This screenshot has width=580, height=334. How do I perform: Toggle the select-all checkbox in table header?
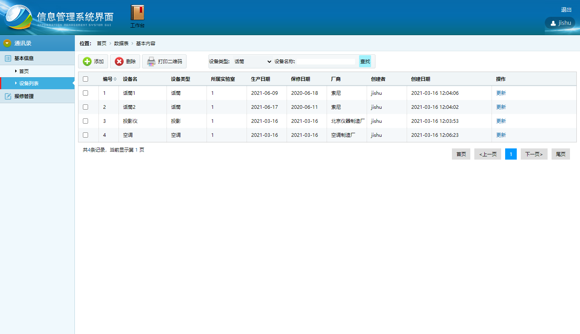[x=85, y=79]
